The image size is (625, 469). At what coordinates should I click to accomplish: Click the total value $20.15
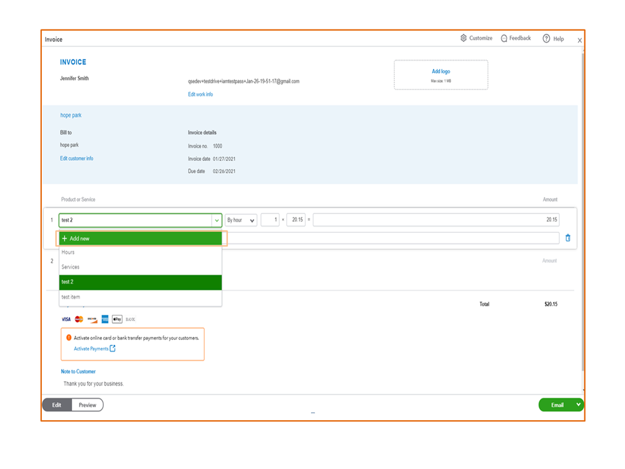551,304
